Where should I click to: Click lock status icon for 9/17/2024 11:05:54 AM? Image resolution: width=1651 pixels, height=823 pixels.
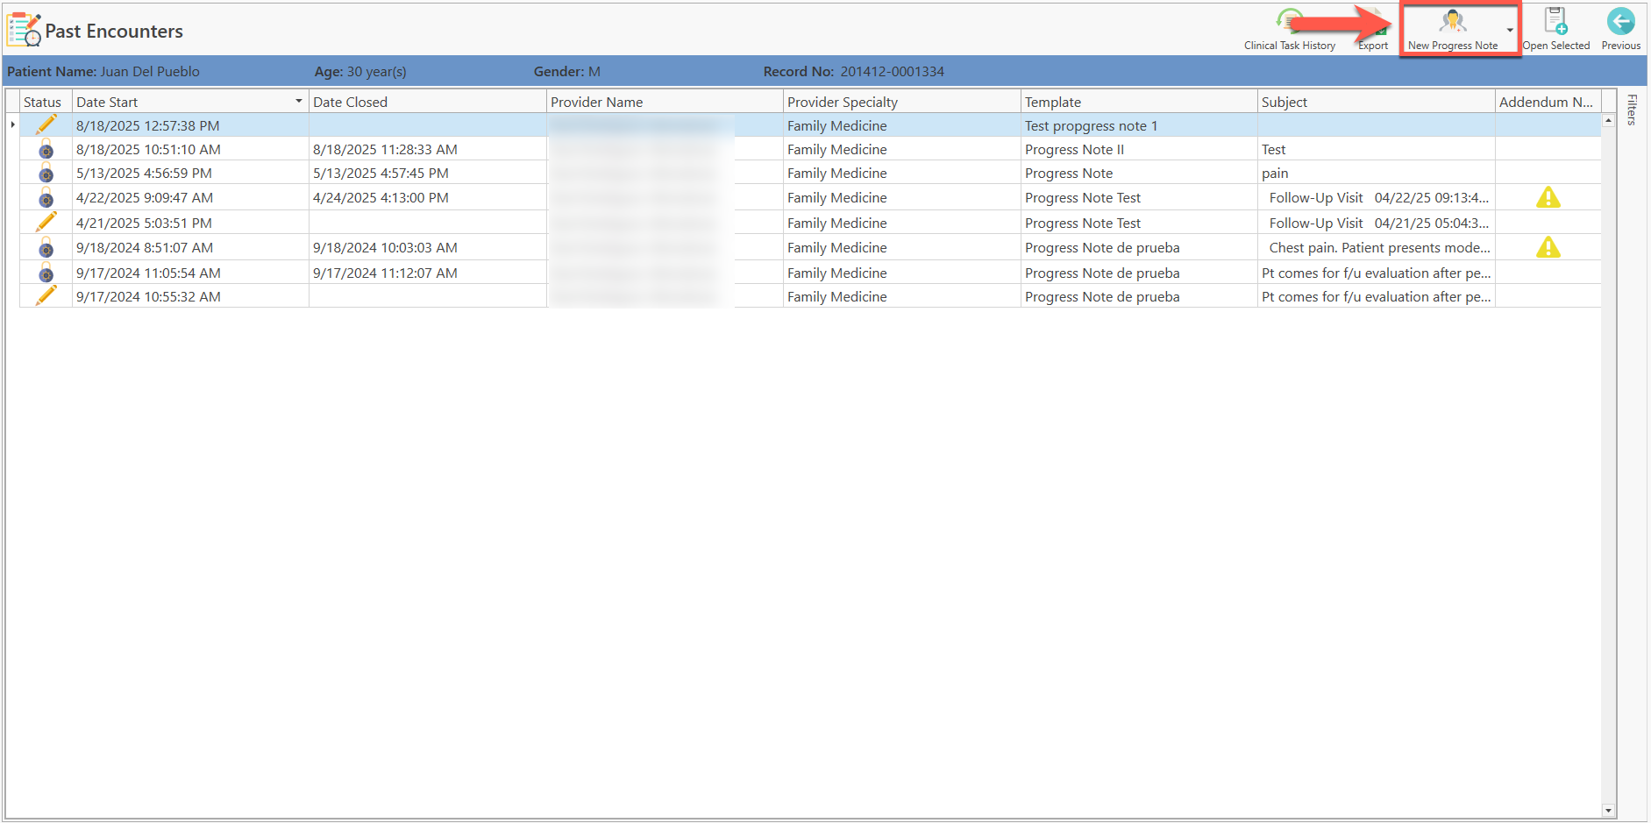(x=46, y=273)
